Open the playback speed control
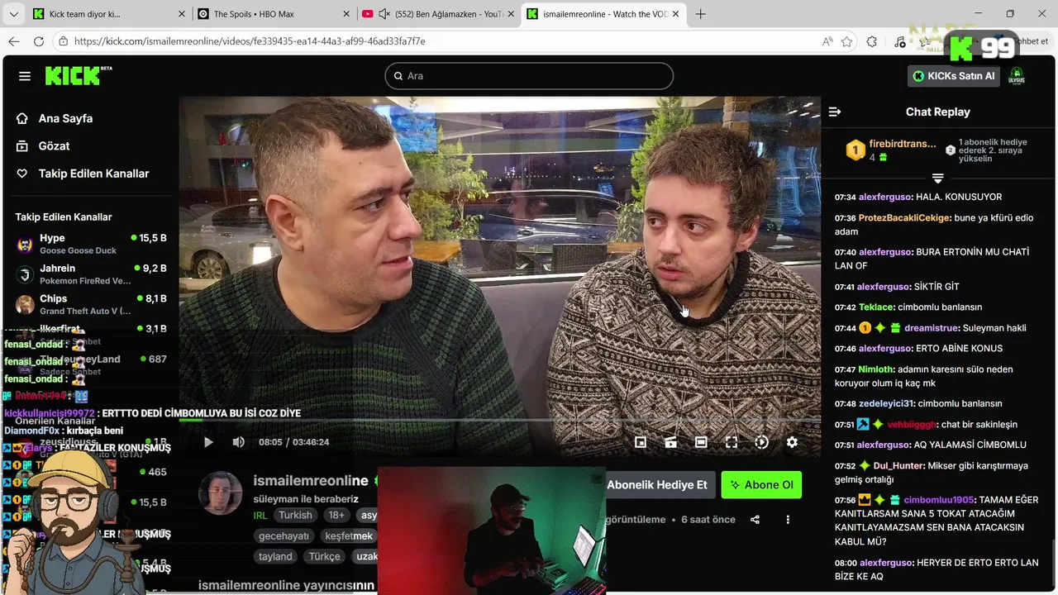The height and width of the screenshot is (595, 1058). [x=761, y=442]
